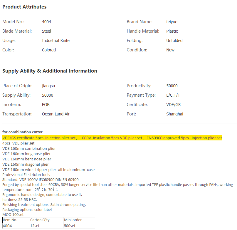The width and height of the screenshot is (237, 230).
Task: Click the Supply Ability & Additional Information heading
Action: pos(50,71)
